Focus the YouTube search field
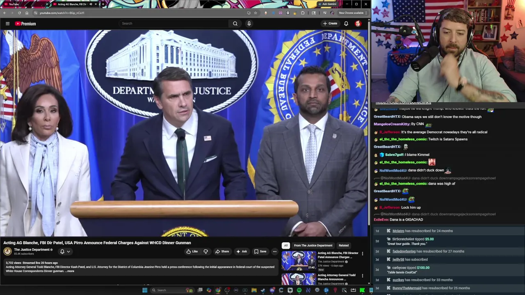 [174, 23]
